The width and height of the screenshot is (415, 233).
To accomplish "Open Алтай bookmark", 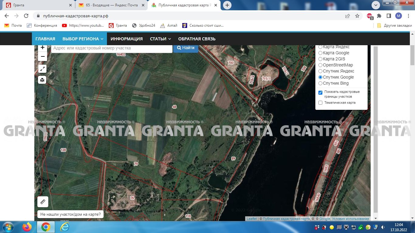I will tap(169, 25).
